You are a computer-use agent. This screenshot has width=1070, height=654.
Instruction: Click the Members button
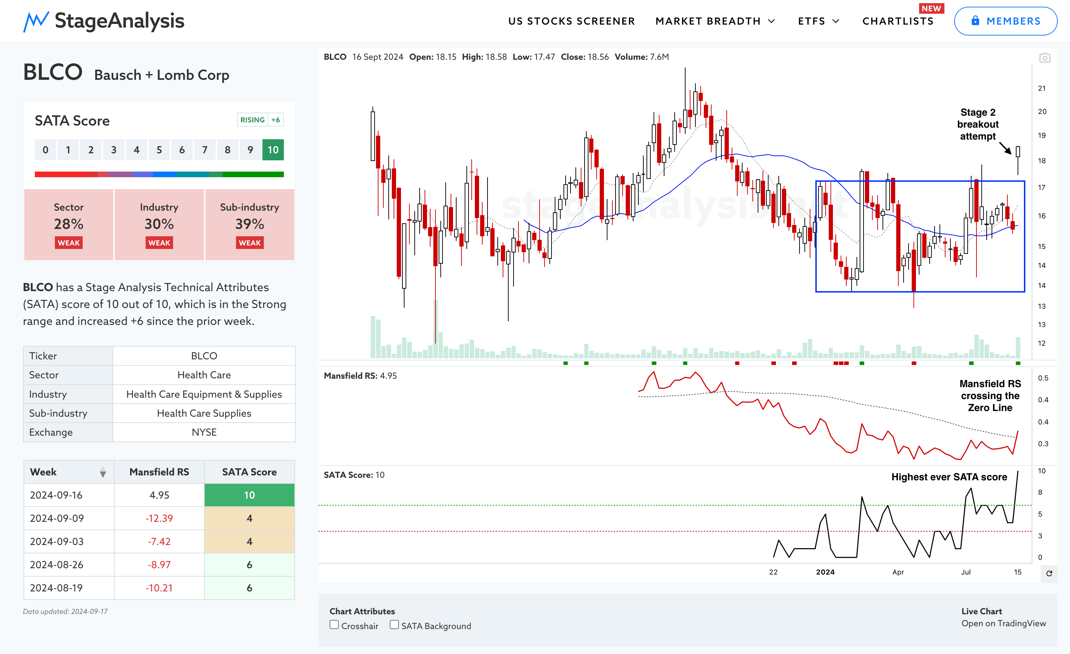pos(1005,21)
